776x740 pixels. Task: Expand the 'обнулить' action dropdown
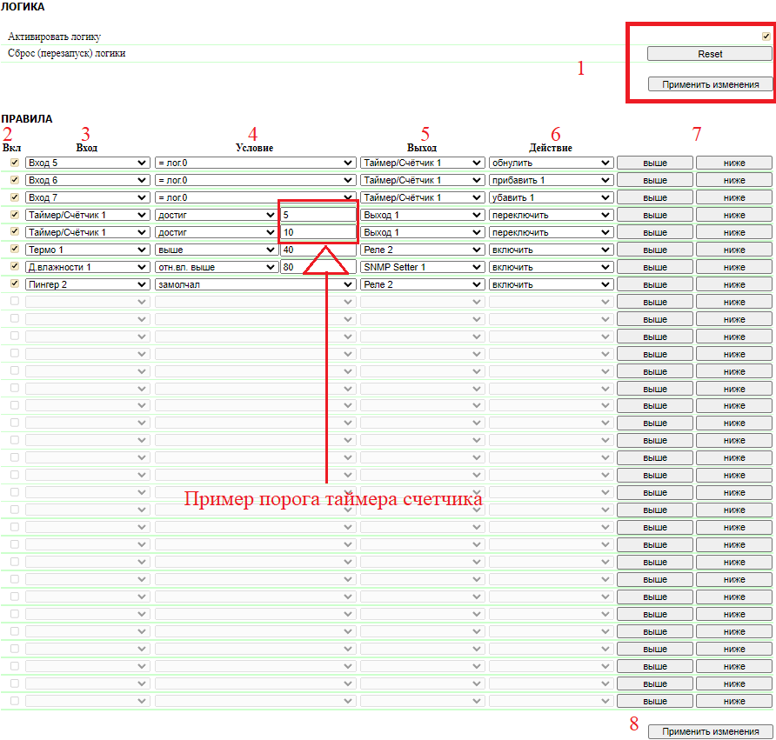551,163
